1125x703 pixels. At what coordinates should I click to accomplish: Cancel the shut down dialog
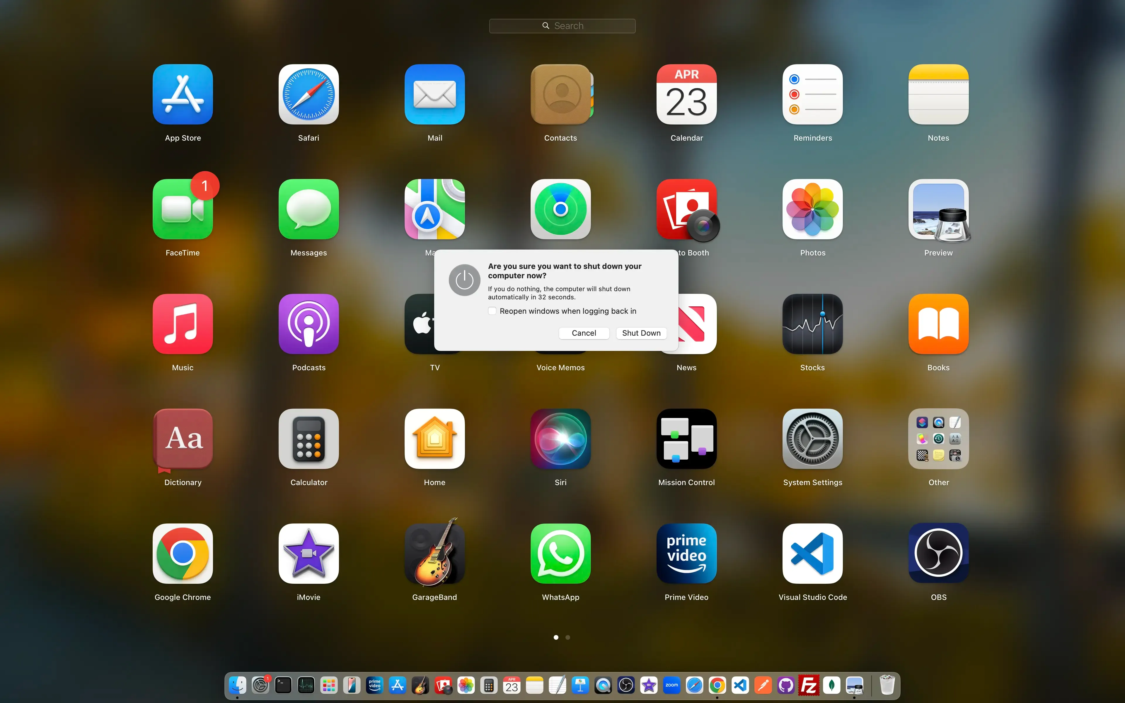click(x=584, y=333)
